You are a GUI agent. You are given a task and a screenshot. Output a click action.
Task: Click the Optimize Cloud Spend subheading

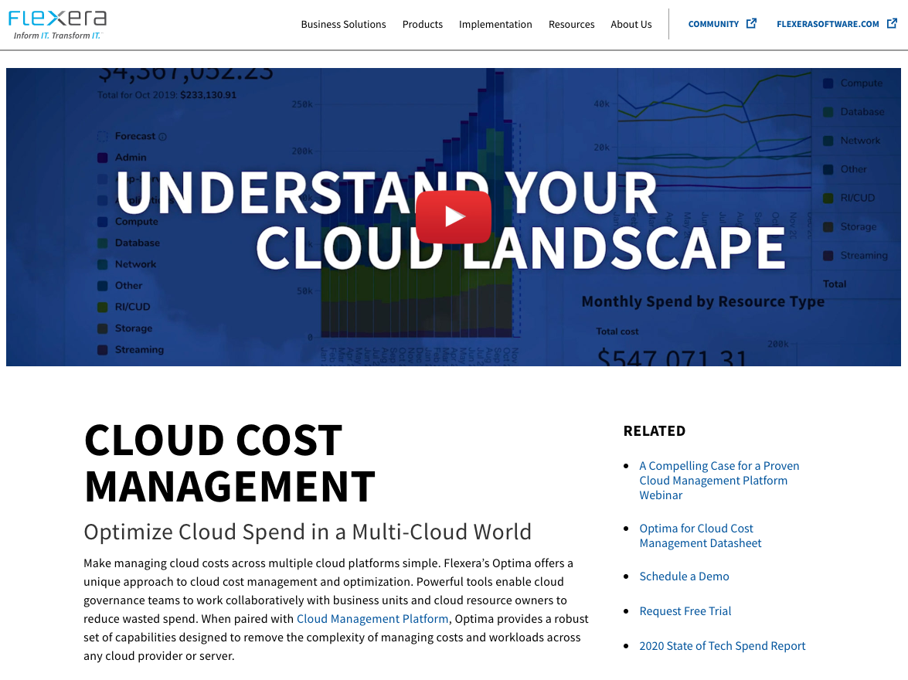coord(307,532)
